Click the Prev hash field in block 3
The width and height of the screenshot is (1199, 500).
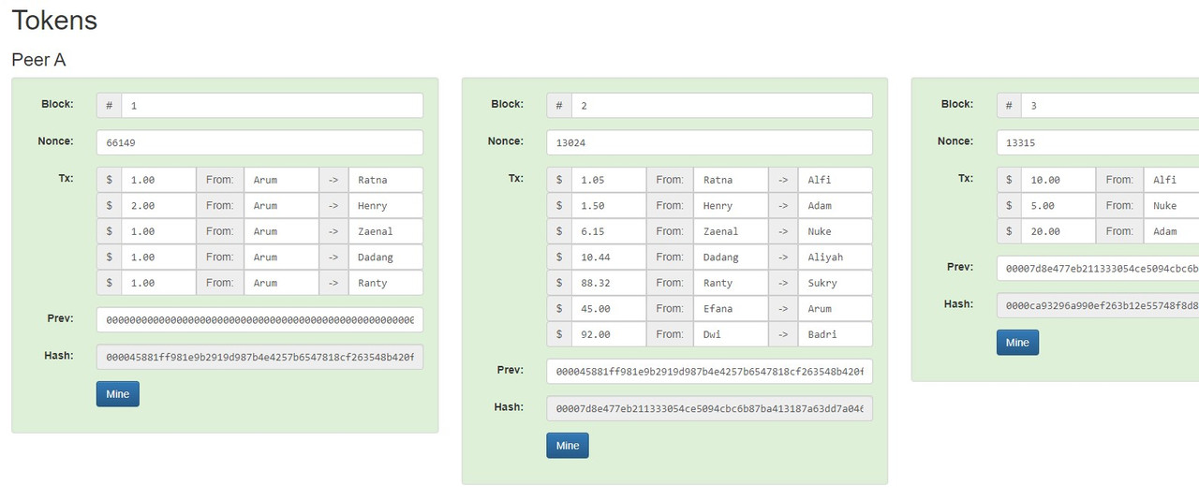1098,269
